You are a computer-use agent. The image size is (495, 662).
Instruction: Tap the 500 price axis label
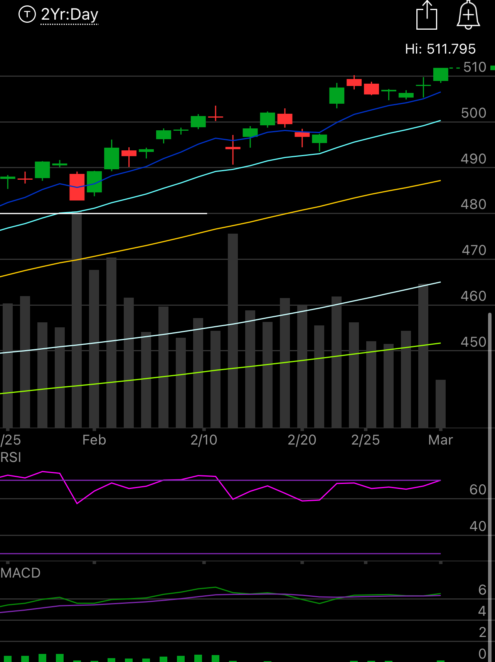tap(474, 113)
